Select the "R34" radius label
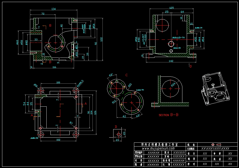 click(x=173, y=85)
